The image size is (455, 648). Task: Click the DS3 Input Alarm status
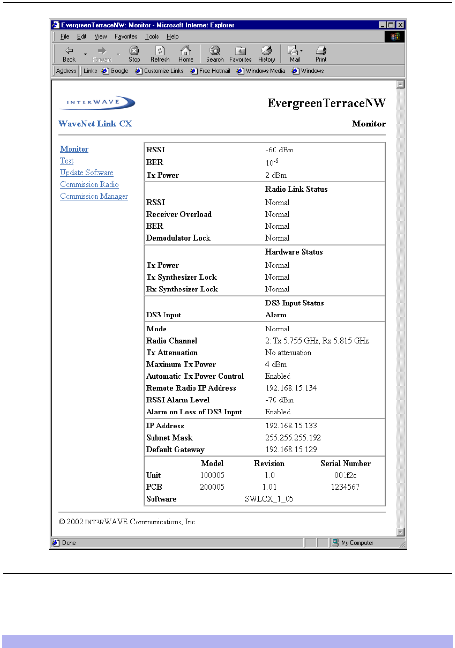(x=276, y=315)
